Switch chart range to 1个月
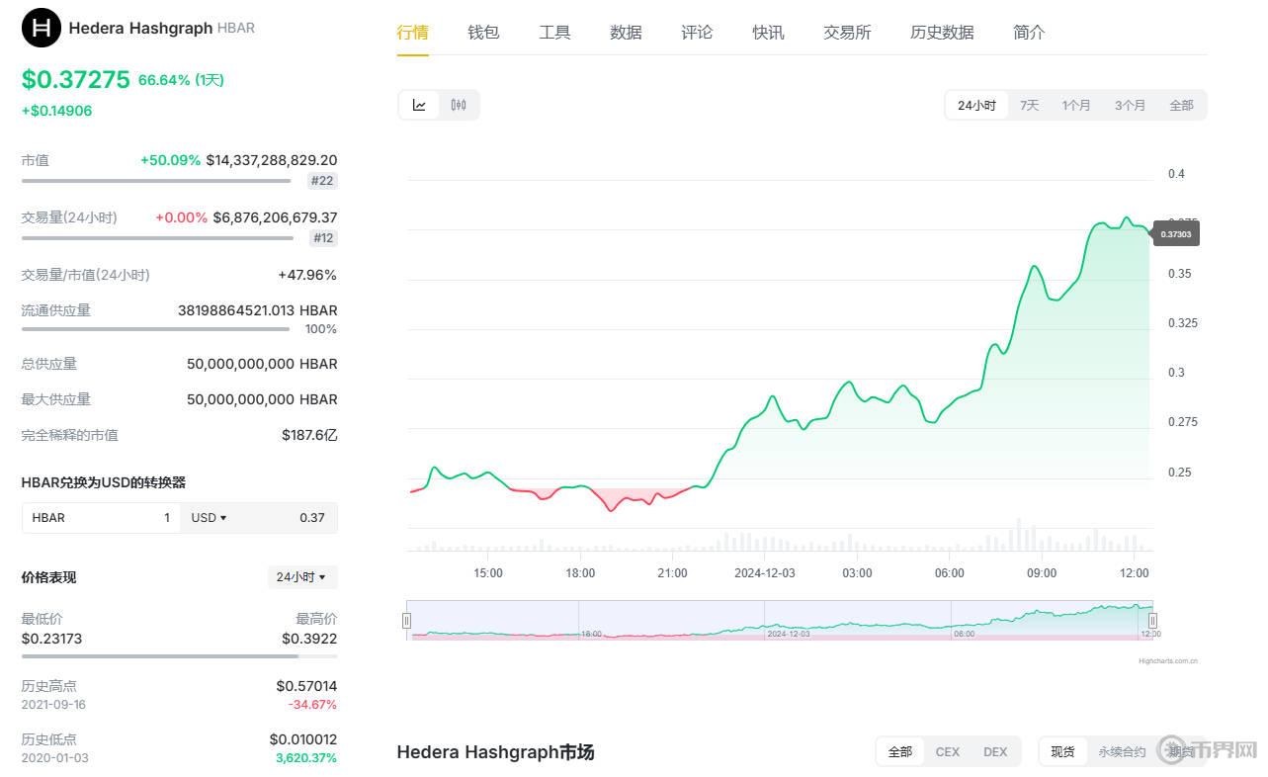The height and width of the screenshot is (777, 1268). click(1075, 104)
